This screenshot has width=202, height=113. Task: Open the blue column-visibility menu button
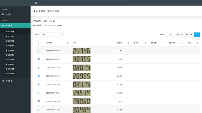point(197,34)
